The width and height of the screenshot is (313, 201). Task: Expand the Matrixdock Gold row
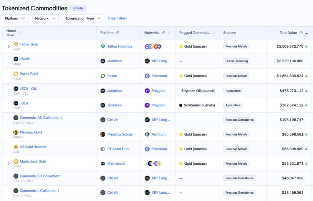click(9, 164)
